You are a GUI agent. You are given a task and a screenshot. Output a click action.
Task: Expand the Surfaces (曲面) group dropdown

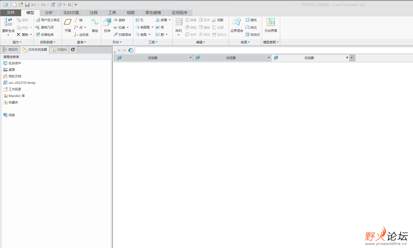click(x=245, y=42)
